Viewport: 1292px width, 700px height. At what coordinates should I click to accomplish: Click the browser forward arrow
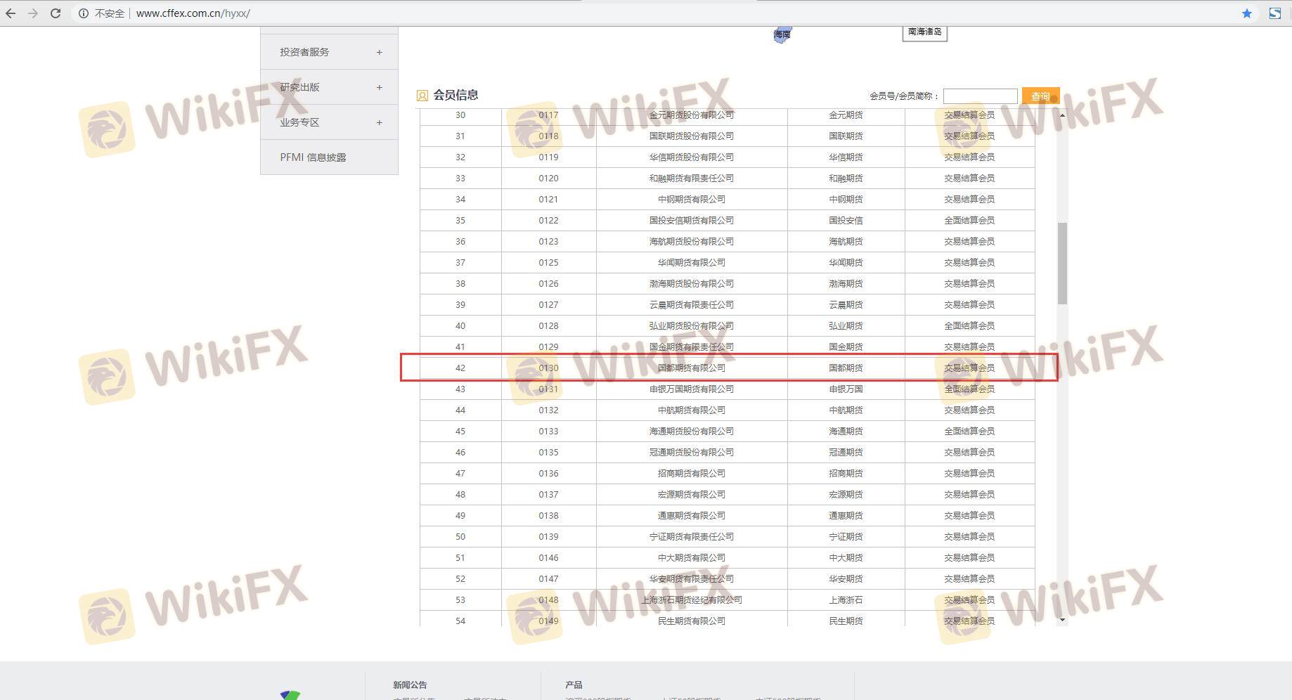33,13
